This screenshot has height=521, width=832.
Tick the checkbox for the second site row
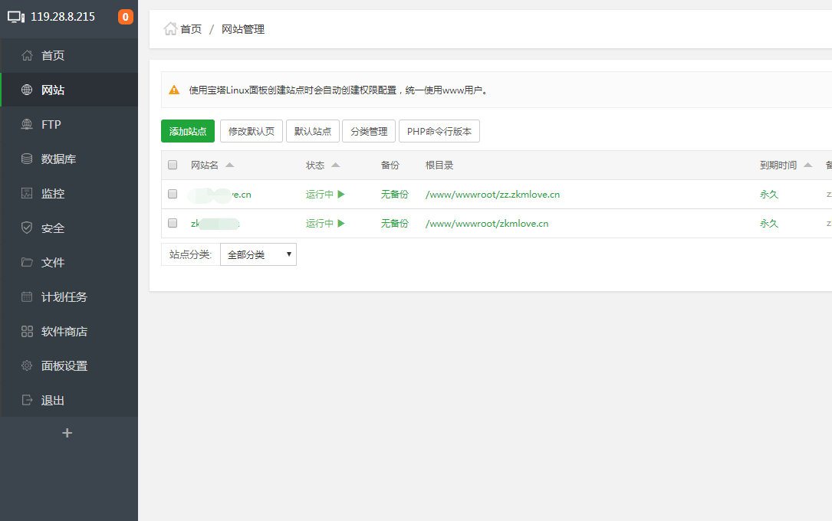click(x=172, y=223)
